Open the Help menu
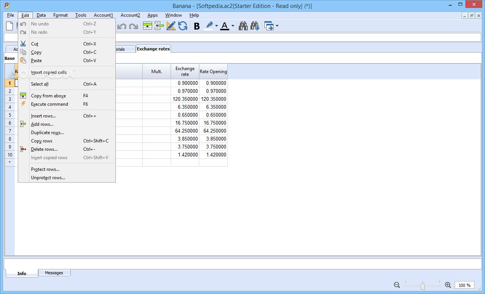 (194, 15)
